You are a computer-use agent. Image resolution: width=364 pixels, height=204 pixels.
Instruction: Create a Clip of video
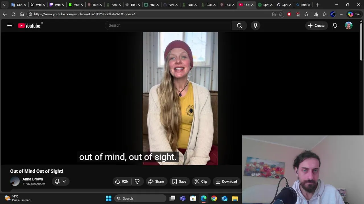201,181
